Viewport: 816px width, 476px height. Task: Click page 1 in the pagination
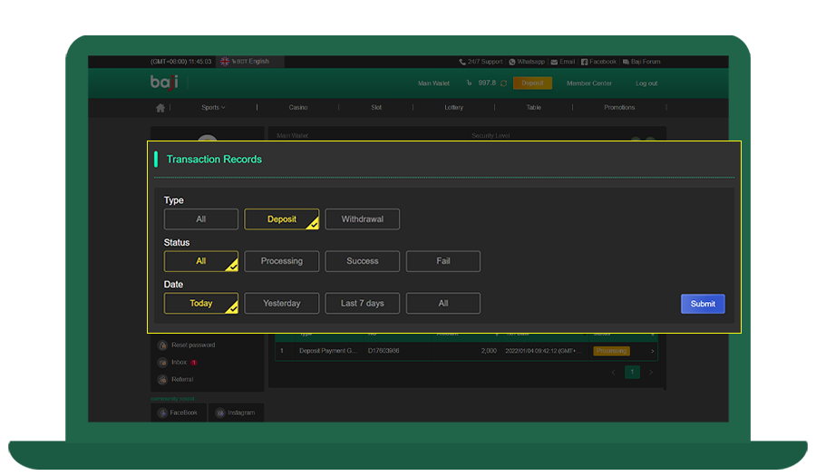coord(632,372)
